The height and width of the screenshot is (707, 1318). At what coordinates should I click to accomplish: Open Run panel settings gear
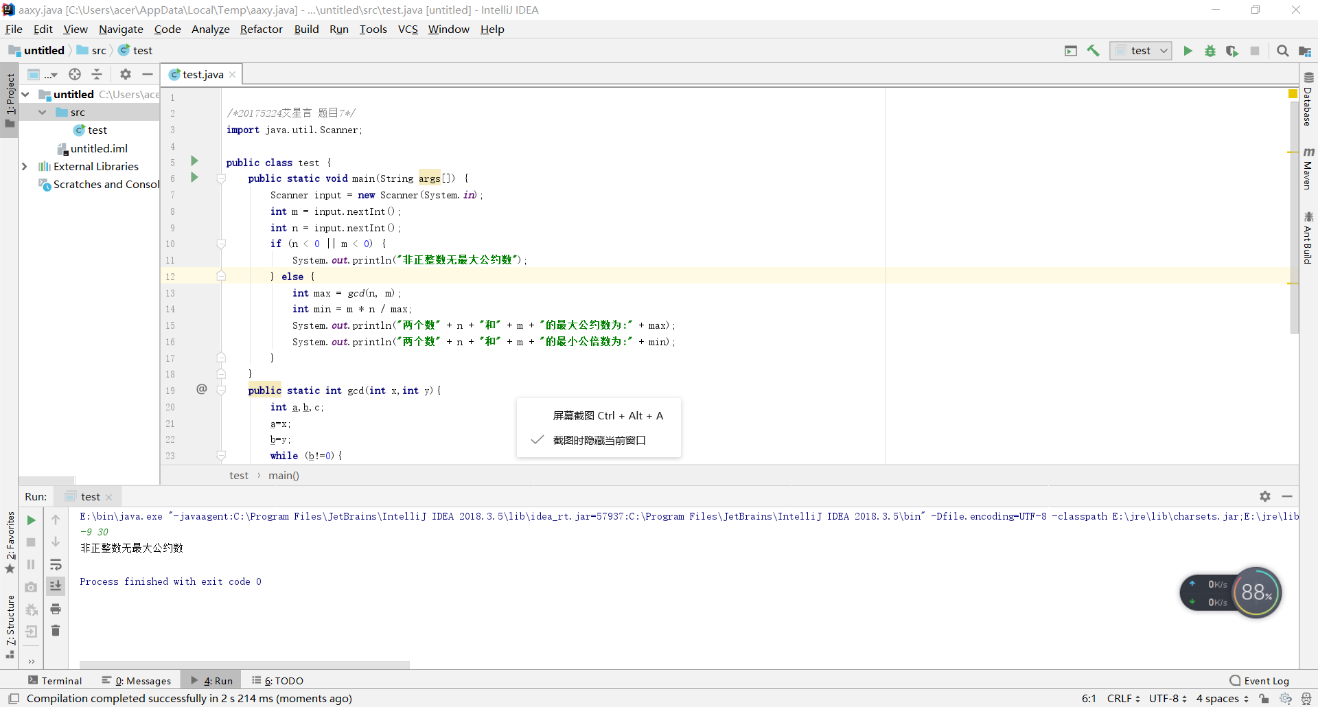tap(1265, 496)
